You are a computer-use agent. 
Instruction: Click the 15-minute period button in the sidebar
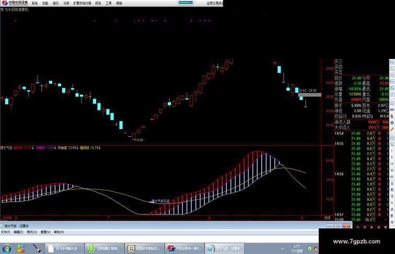[392, 164]
